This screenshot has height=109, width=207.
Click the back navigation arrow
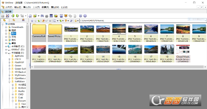(x=32, y=21)
